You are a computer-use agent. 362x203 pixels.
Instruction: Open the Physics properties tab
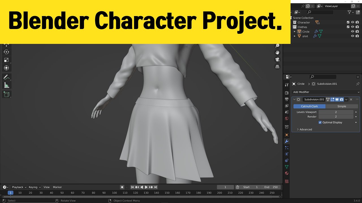point(287,154)
